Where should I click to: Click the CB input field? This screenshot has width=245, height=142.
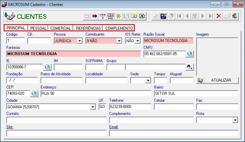point(39,41)
